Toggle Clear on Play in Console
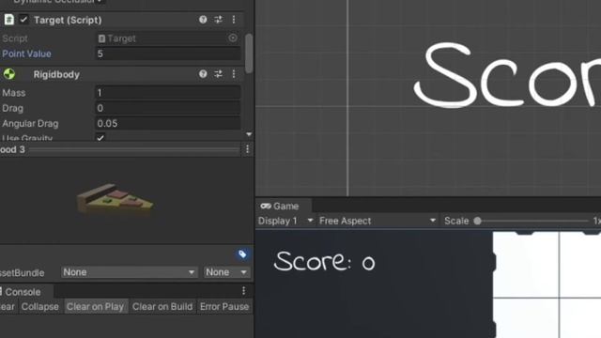 pyautogui.click(x=96, y=307)
